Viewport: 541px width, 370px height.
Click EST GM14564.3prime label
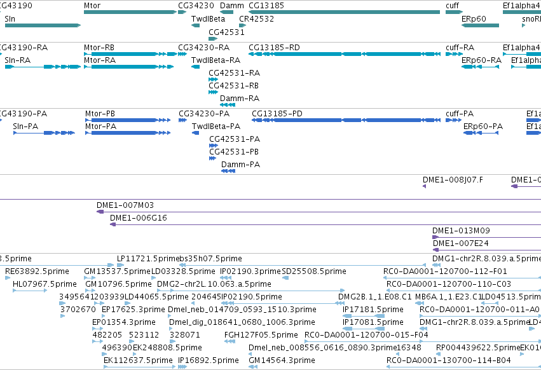point(282,360)
